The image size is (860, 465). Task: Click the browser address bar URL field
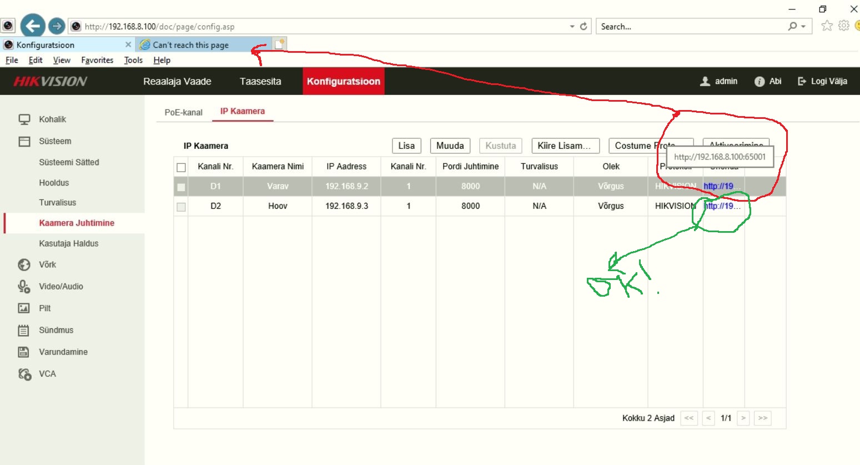pyautogui.click(x=322, y=27)
